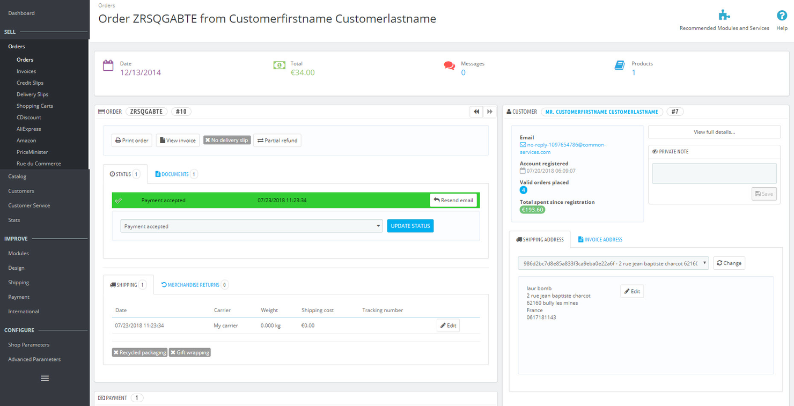Click the Messages speech-bubble icon

(x=450, y=65)
